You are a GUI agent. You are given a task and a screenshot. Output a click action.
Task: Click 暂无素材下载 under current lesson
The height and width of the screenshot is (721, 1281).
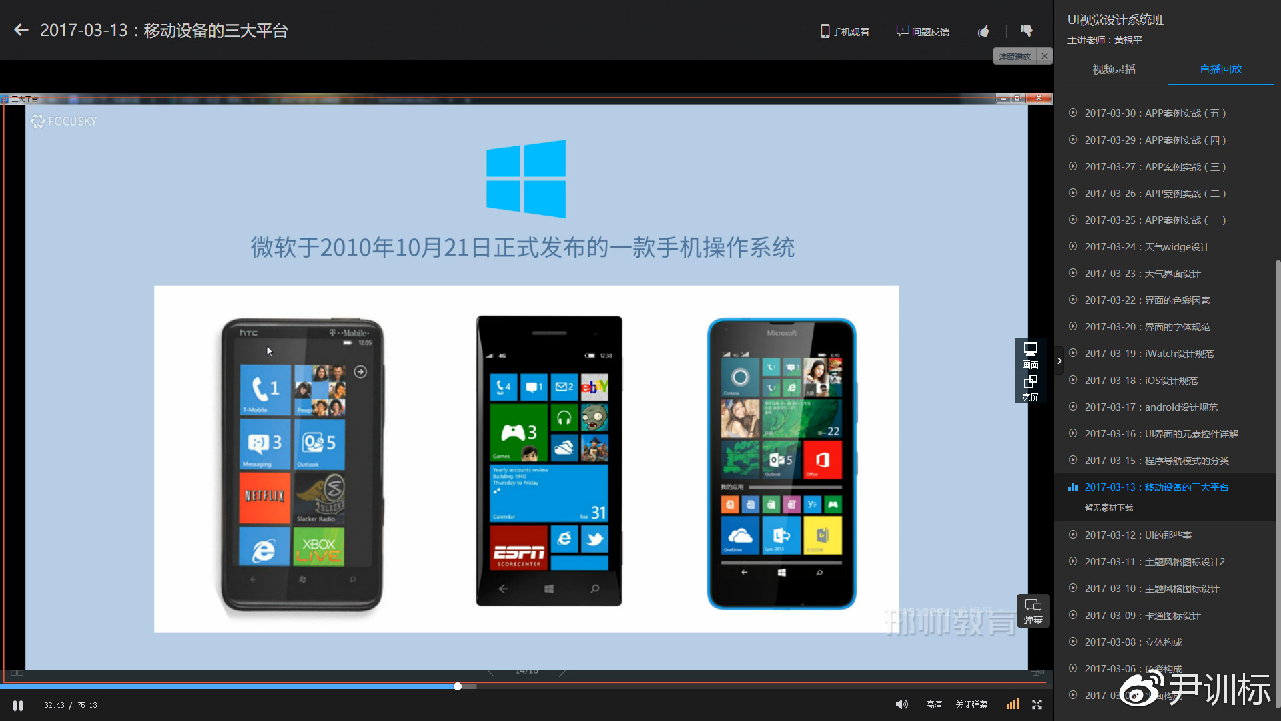pos(1109,508)
